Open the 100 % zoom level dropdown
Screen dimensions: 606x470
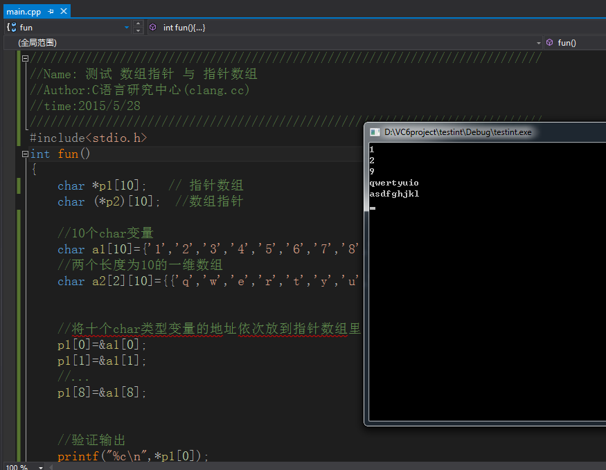41,467
